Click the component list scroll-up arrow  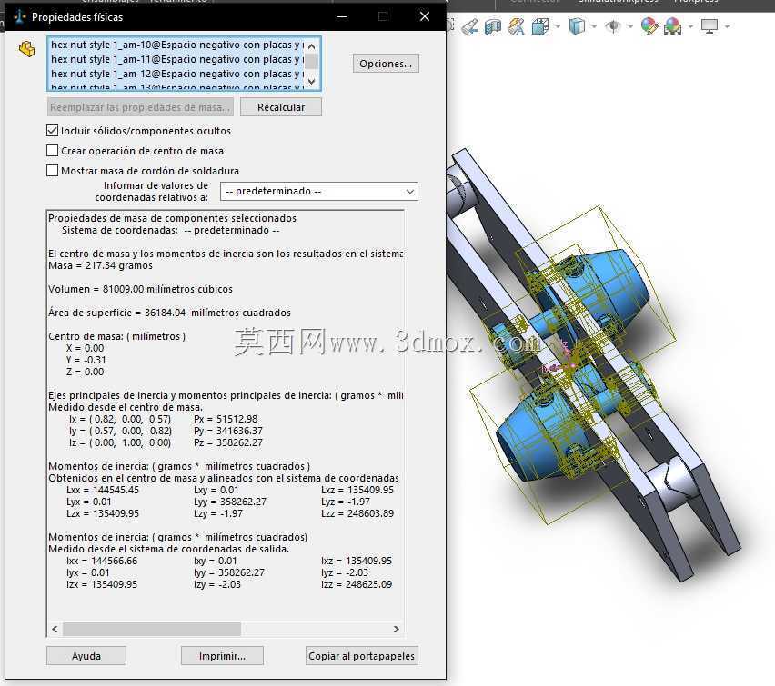tap(311, 46)
